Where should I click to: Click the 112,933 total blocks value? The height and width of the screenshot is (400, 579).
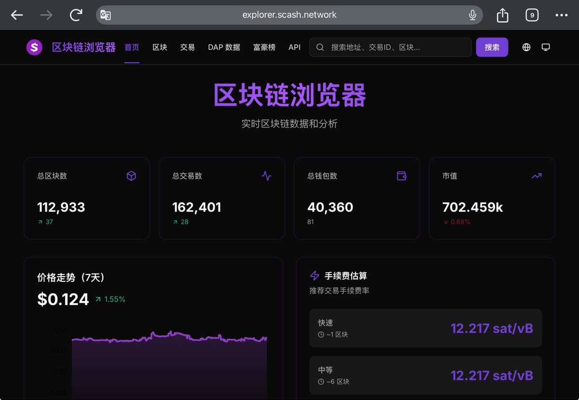coord(61,207)
